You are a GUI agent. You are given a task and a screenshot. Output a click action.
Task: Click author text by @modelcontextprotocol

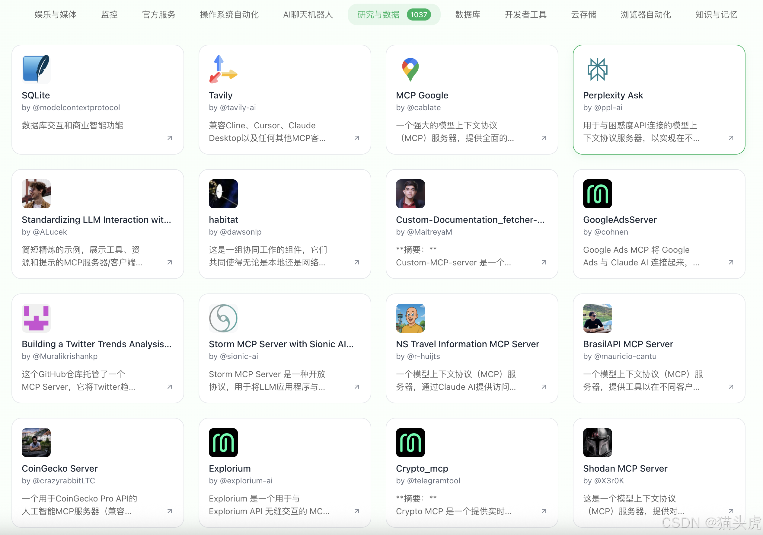click(x=71, y=108)
